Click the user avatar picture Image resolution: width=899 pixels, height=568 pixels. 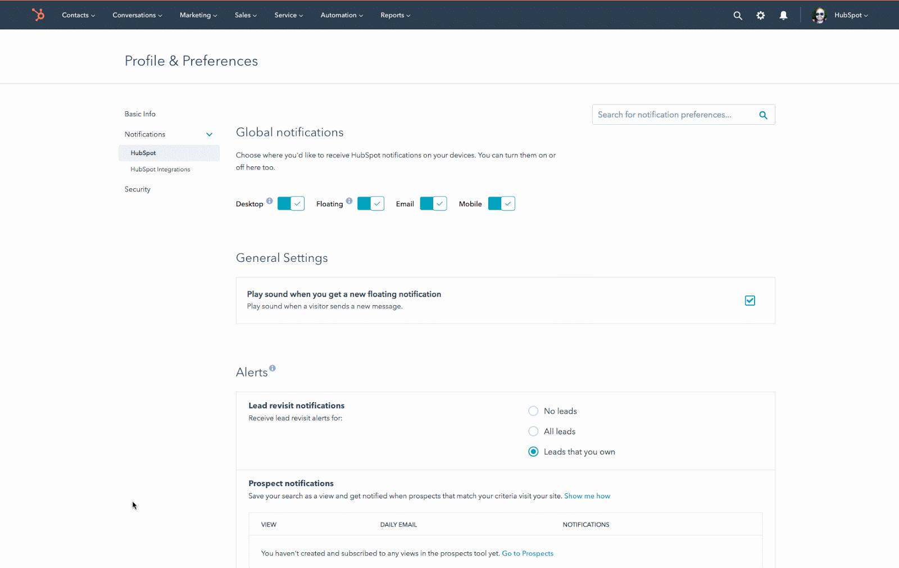coord(819,16)
